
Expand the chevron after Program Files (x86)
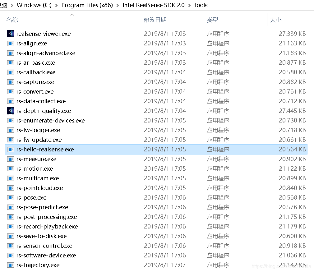click(118, 5)
